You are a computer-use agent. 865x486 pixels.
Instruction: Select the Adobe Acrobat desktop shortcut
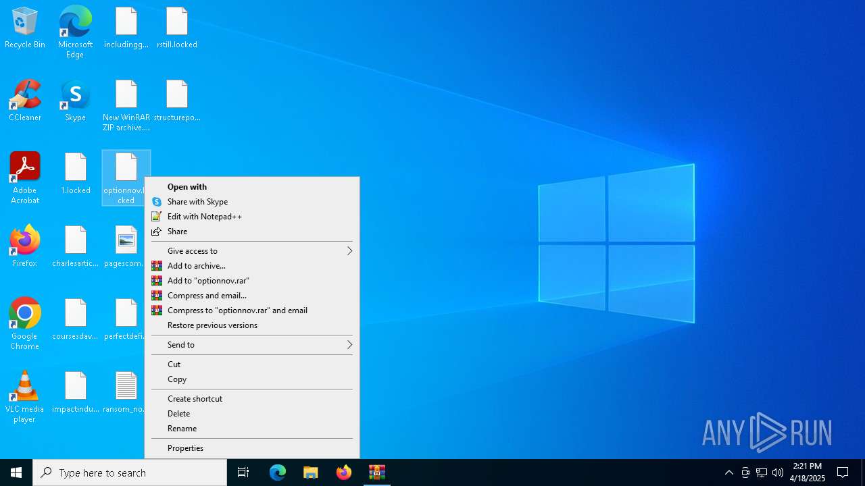[25, 178]
